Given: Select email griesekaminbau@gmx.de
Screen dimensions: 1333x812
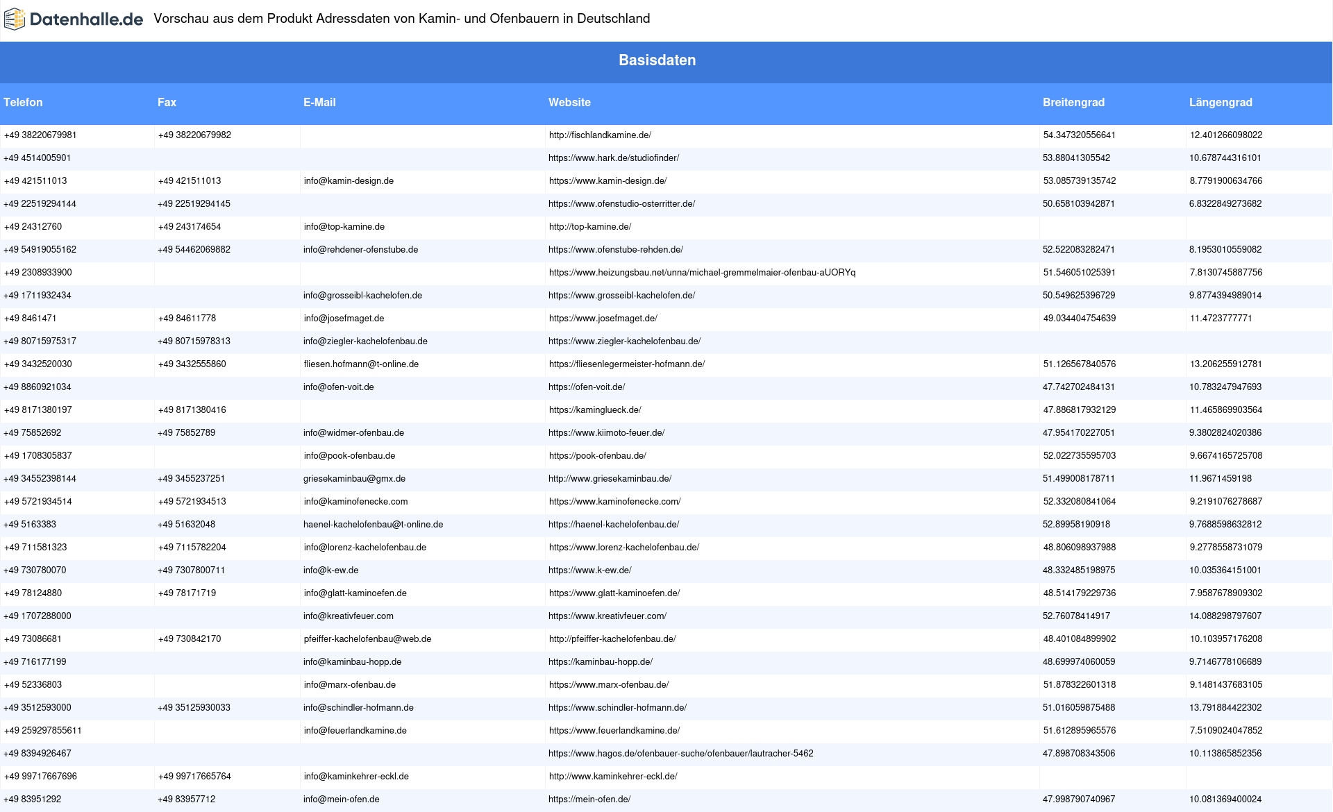Looking at the screenshot, I should pyautogui.click(x=354, y=479).
